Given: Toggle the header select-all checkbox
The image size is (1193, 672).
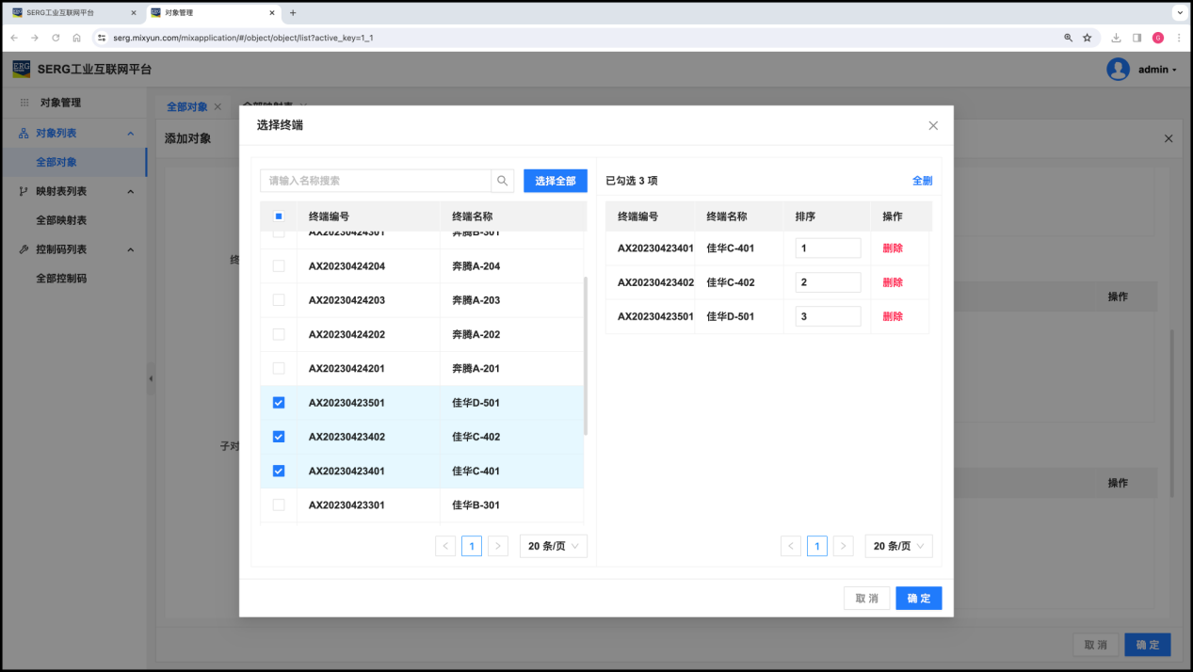Looking at the screenshot, I should pos(279,216).
